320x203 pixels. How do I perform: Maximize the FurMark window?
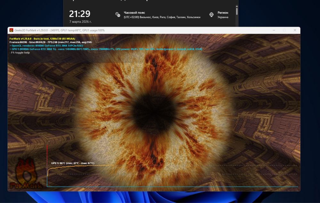point(284,30)
